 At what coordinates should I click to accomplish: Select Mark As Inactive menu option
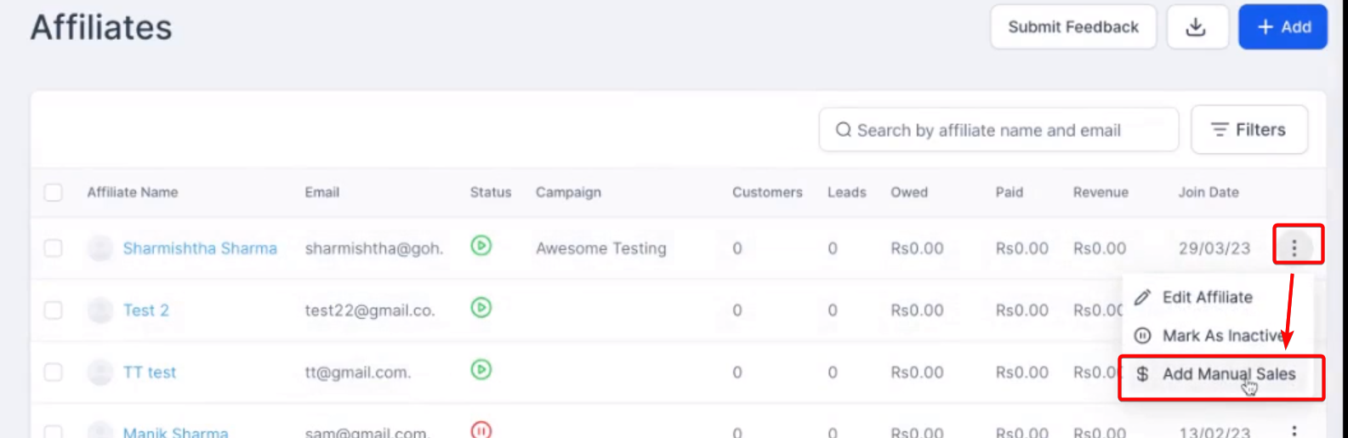coord(1217,335)
